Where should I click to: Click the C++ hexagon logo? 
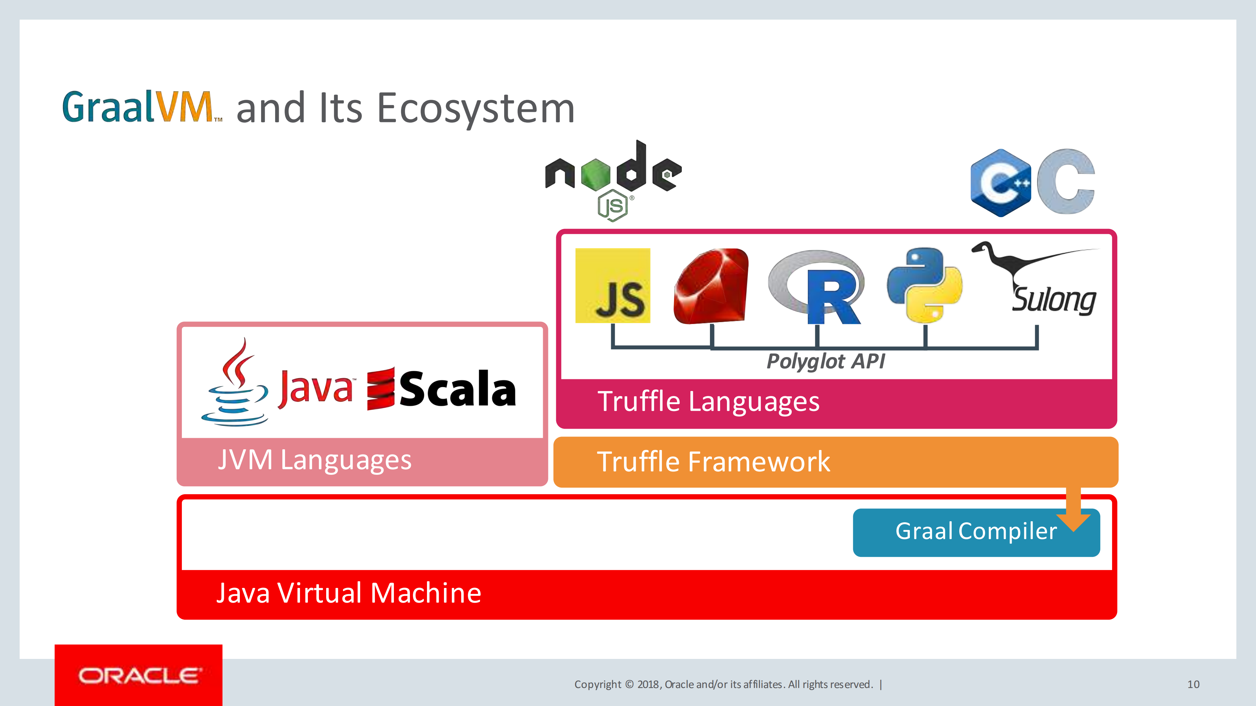(x=1001, y=183)
